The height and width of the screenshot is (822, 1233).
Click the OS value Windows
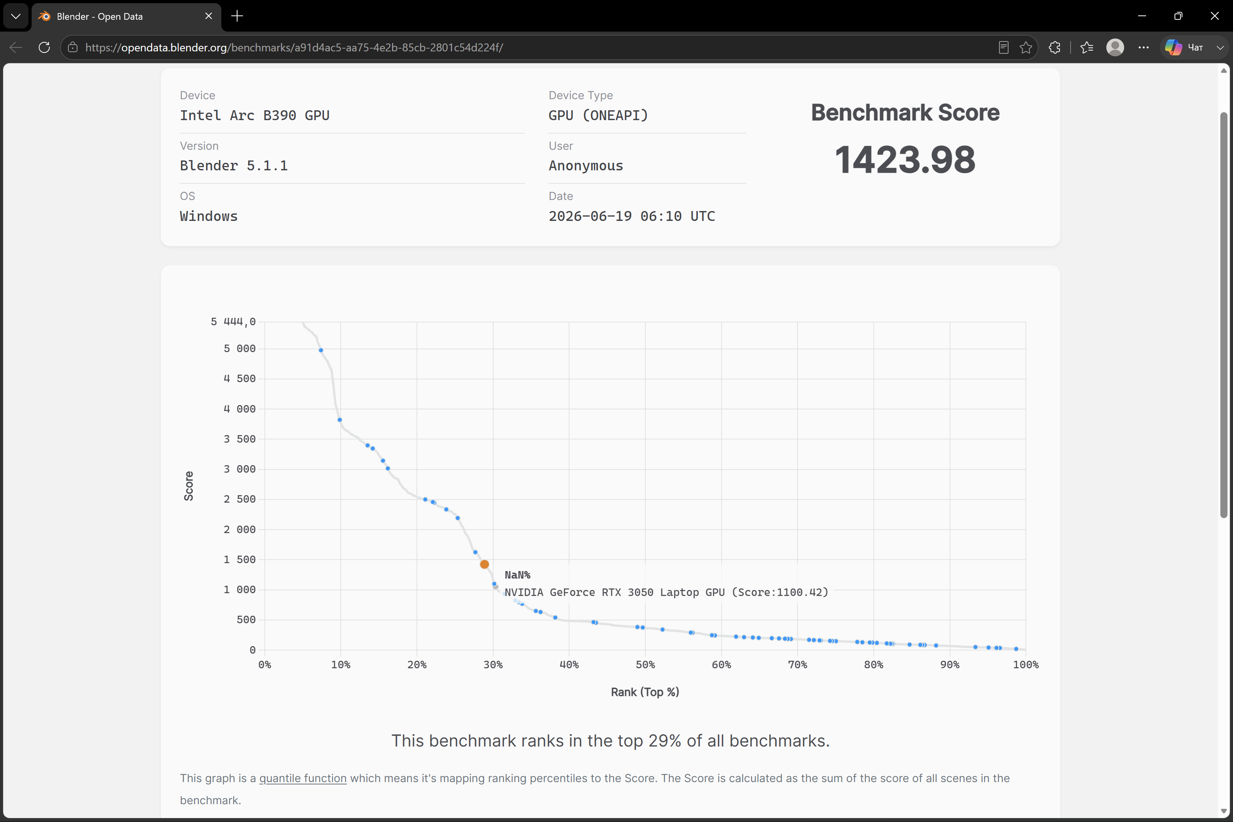pos(209,216)
